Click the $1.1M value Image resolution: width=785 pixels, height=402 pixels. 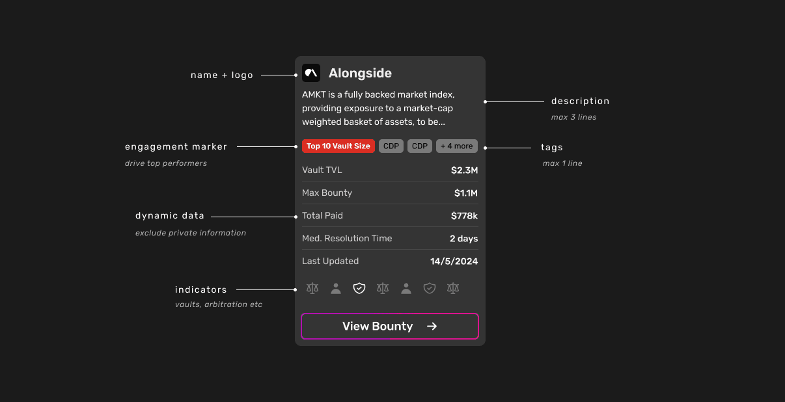tap(466, 193)
